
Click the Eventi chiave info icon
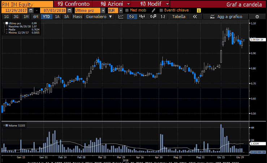coord(199,10)
